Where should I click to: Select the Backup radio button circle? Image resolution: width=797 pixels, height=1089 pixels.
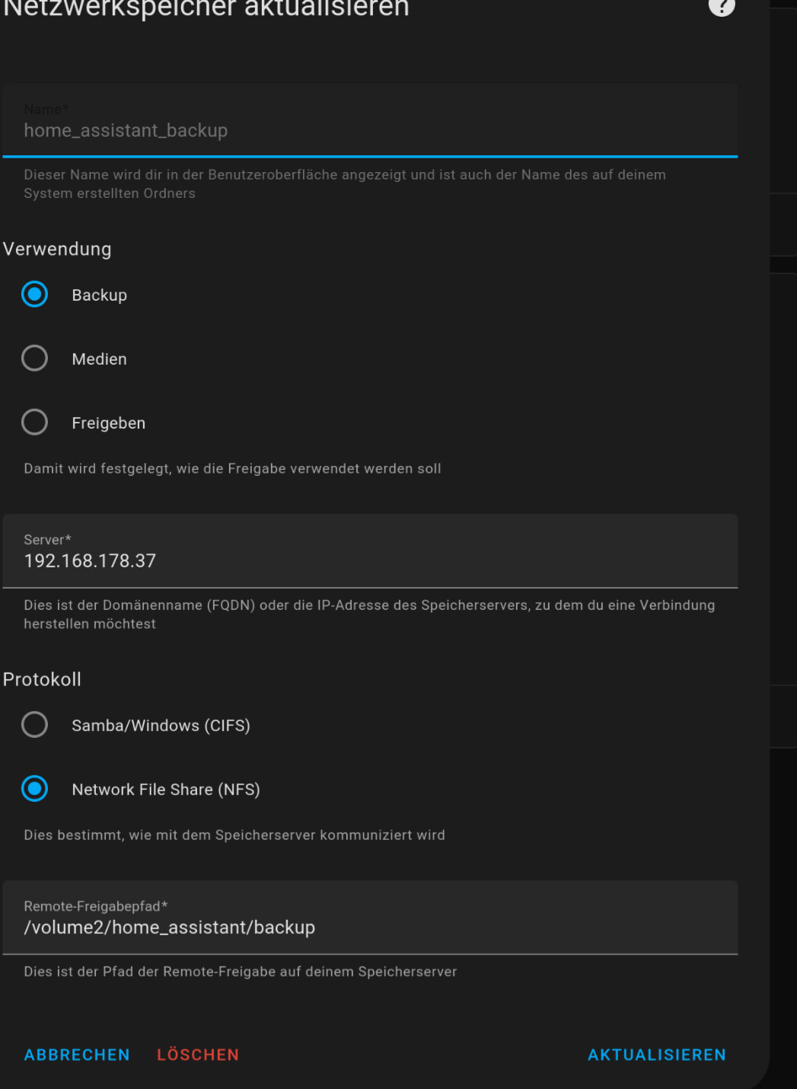34,295
